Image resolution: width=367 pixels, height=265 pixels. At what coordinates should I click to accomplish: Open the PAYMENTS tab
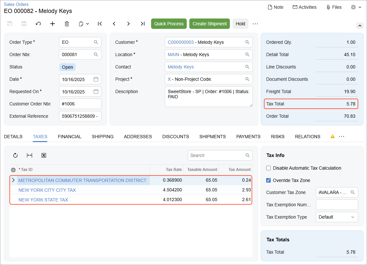248,137
